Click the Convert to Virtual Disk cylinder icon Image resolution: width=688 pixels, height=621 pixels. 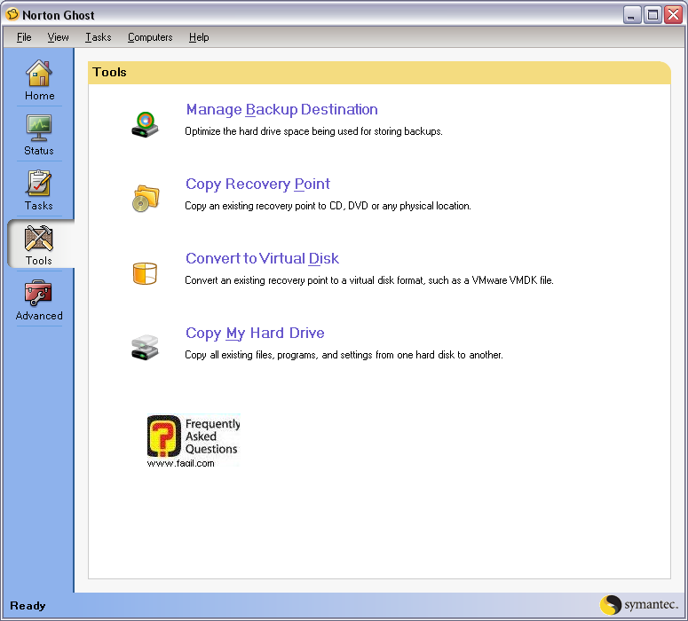click(145, 272)
